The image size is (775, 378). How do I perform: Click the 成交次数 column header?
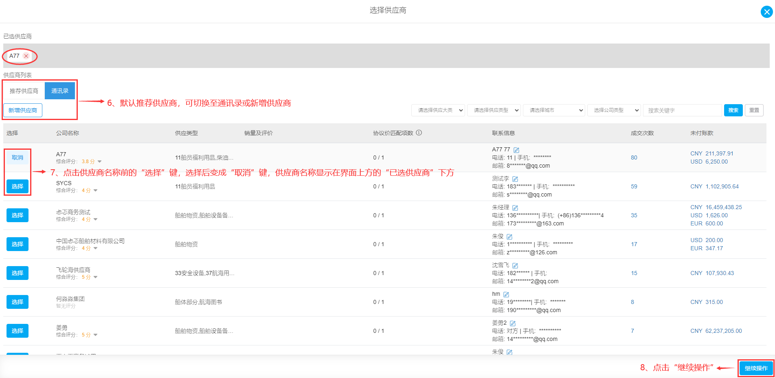pyautogui.click(x=642, y=133)
